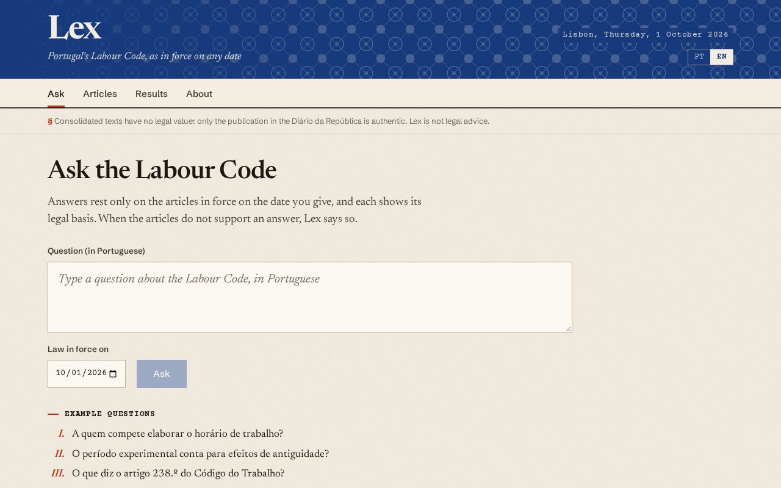The height and width of the screenshot is (488, 781).
Task: Click the Ask submit button
Action: tap(162, 374)
